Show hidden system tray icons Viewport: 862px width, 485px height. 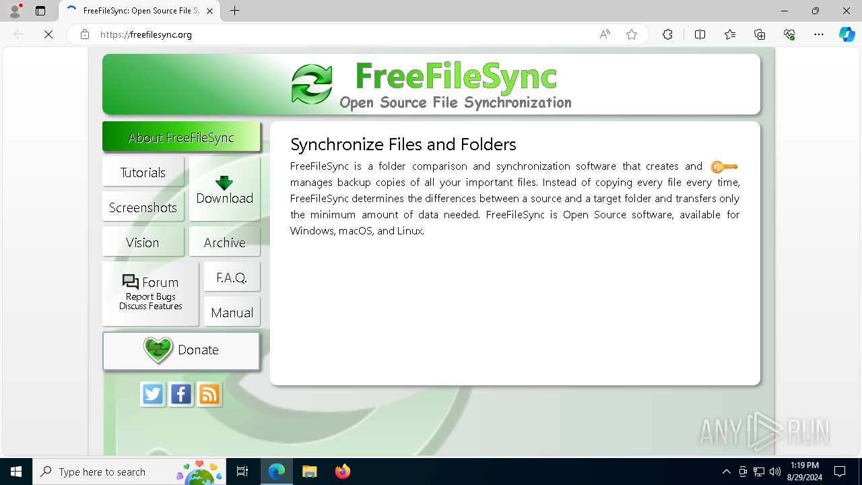pyautogui.click(x=726, y=472)
